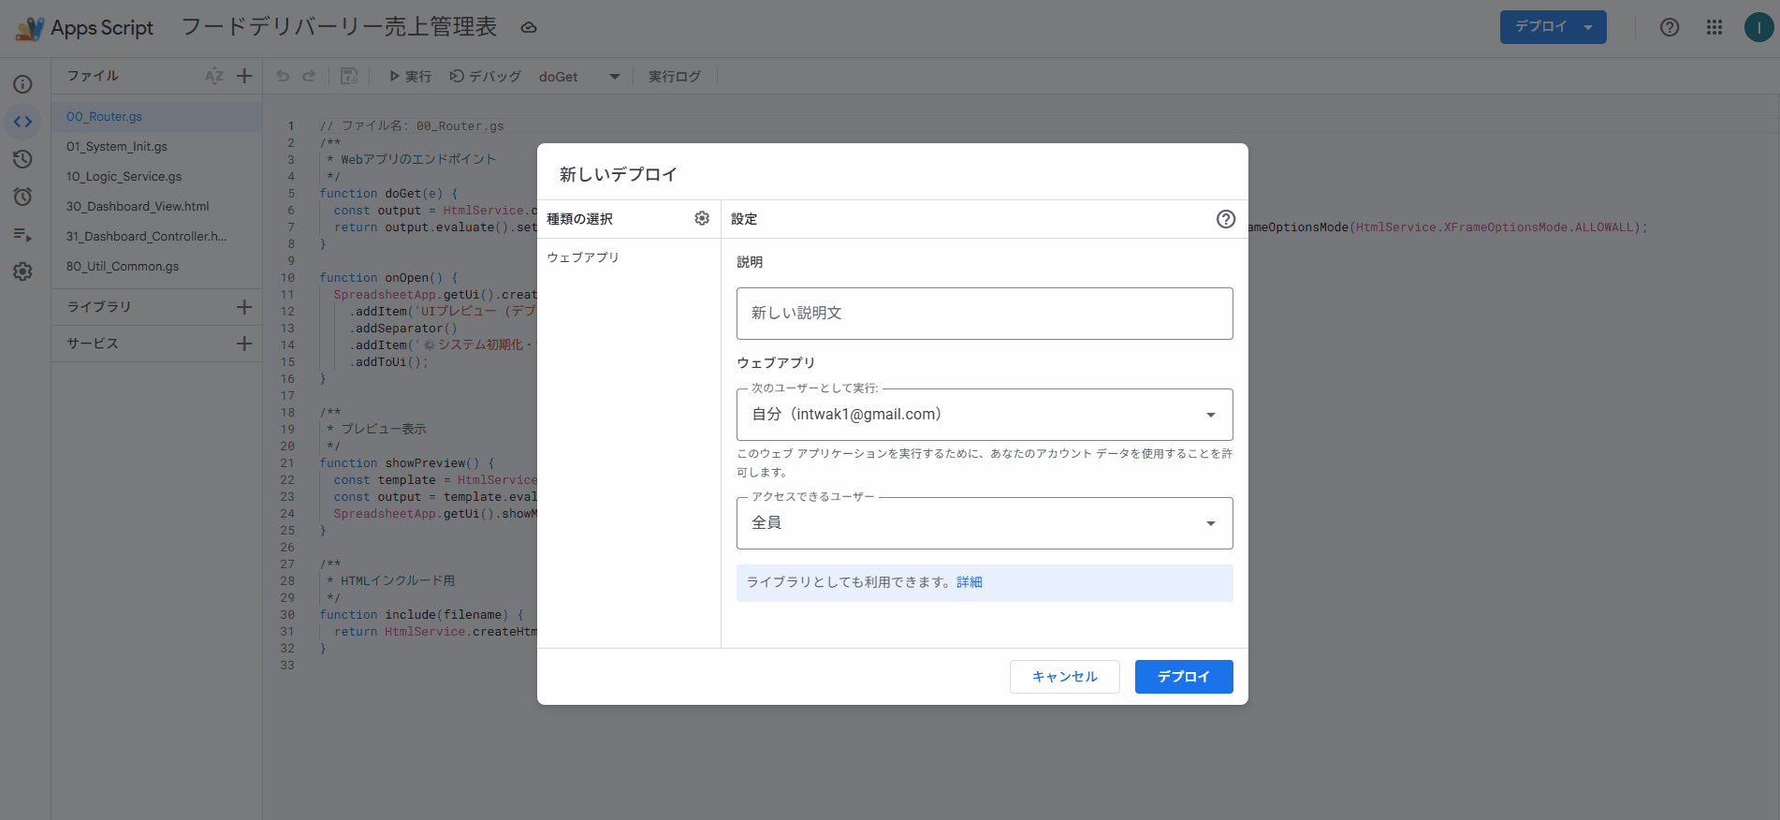1780x820 pixels.
Task: Click the cloud save status icon
Action: click(529, 28)
